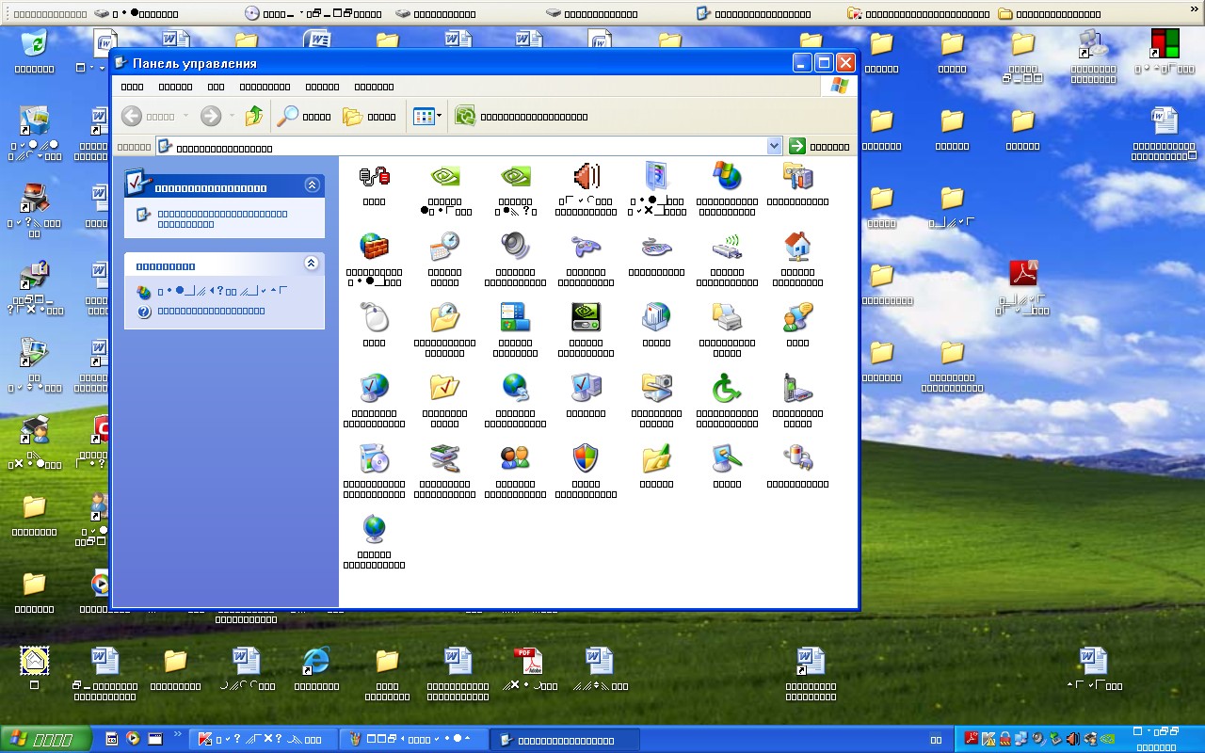
Task: Collapse the Control Panel task pane chevron
Action: pyautogui.click(x=312, y=186)
